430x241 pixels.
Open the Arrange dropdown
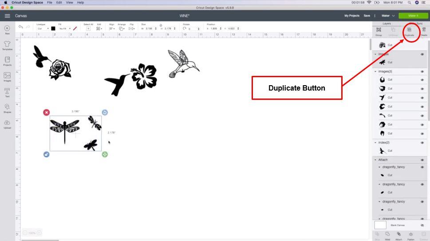[122, 28]
